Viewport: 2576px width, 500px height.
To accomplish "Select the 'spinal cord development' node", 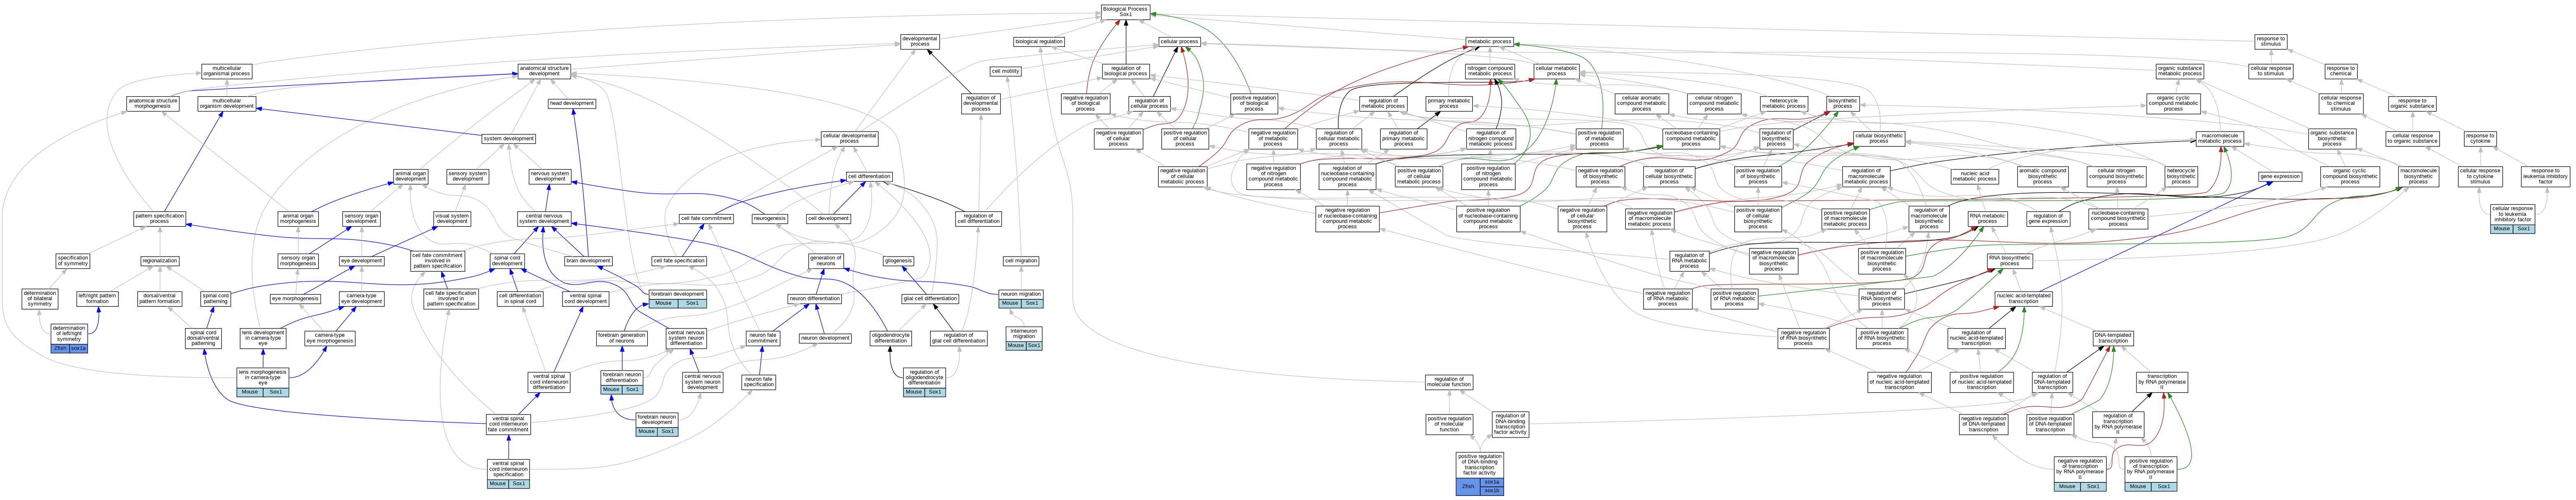I will click(507, 261).
